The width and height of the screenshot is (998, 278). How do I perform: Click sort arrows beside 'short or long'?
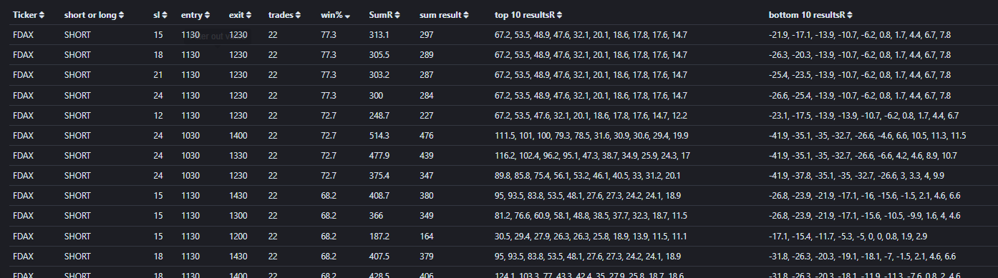click(x=121, y=15)
